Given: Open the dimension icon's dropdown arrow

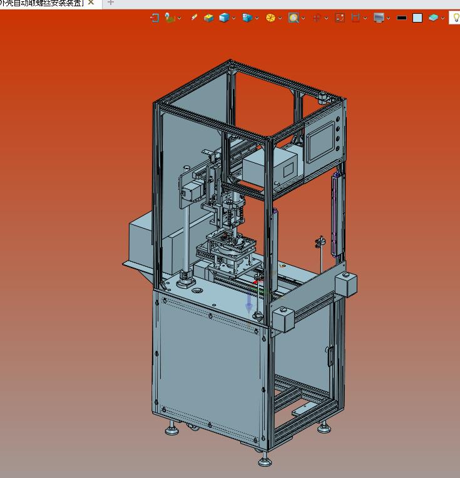Looking at the screenshot, I should pyautogui.click(x=365, y=18).
